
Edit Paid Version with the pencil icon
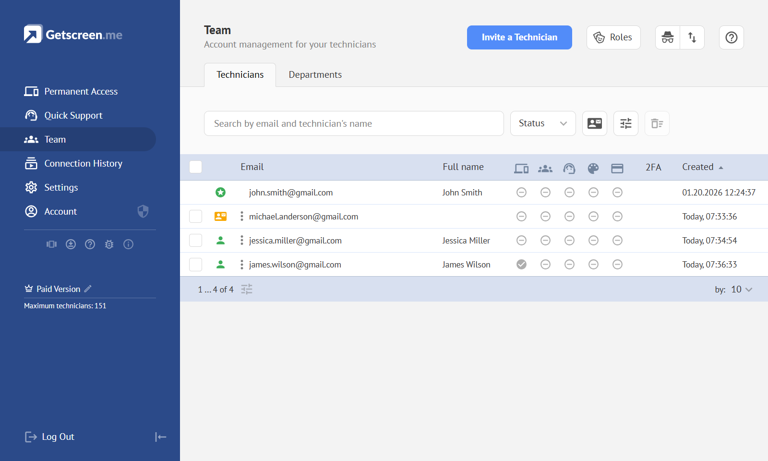pyautogui.click(x=88, y=289)
